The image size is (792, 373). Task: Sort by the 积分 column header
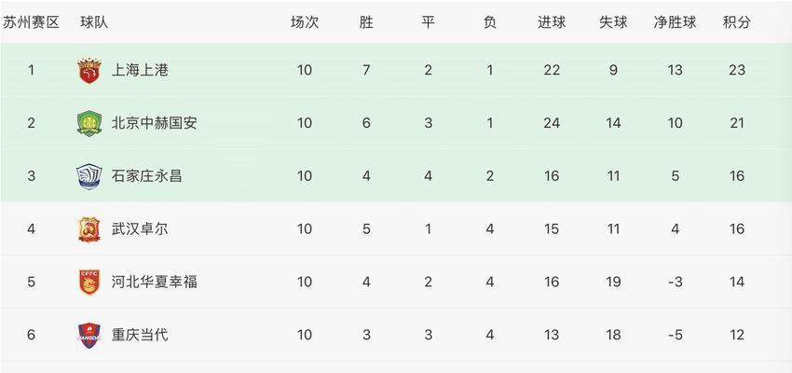click(x=737, y=22)
